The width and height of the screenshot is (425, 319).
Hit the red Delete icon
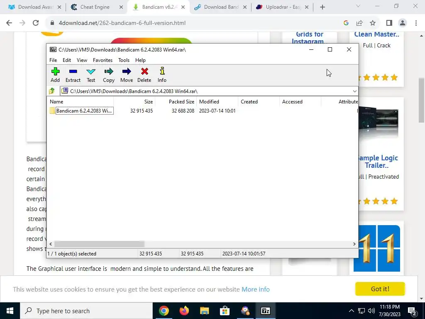point(144,75)
